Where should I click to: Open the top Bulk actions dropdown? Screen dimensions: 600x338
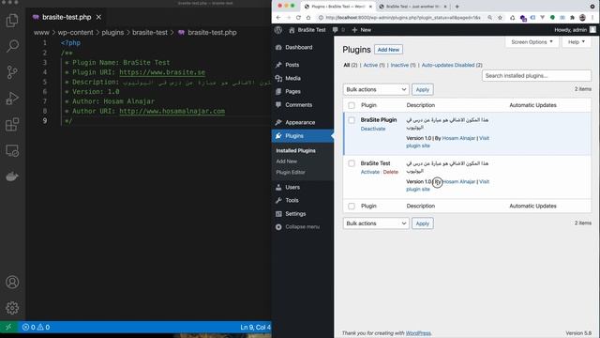click(376, 90)
